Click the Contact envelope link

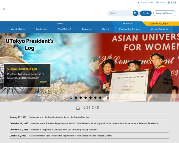tap(161, 2)
